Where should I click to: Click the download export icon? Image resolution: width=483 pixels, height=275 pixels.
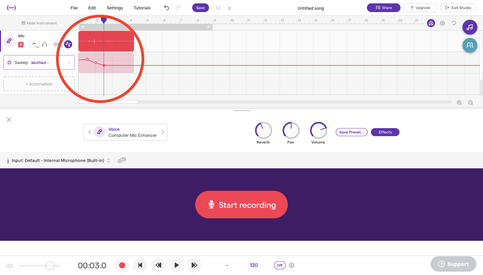229,8
